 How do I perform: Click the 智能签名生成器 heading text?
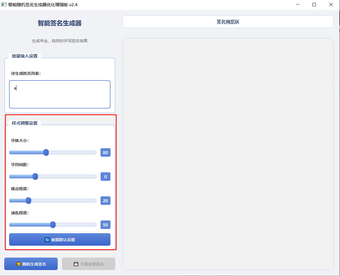(x=60, y=23)
